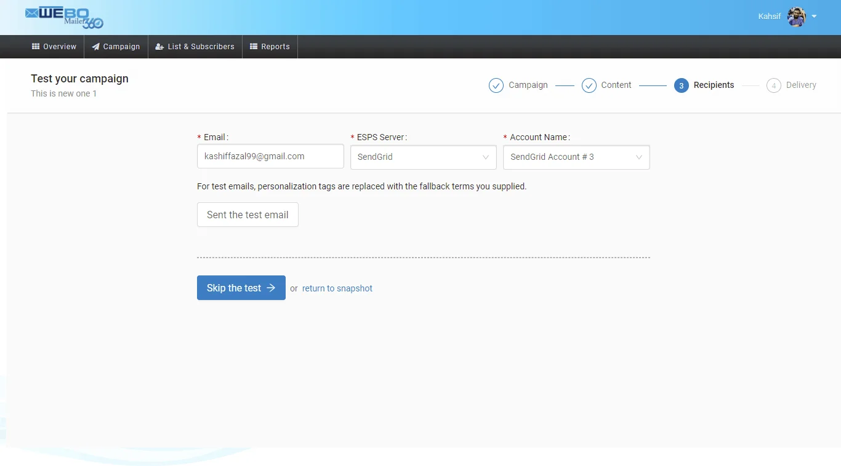
Task: Click the Campaign paper plane icon
Action: pyautogui.click(x=96, y=47)
